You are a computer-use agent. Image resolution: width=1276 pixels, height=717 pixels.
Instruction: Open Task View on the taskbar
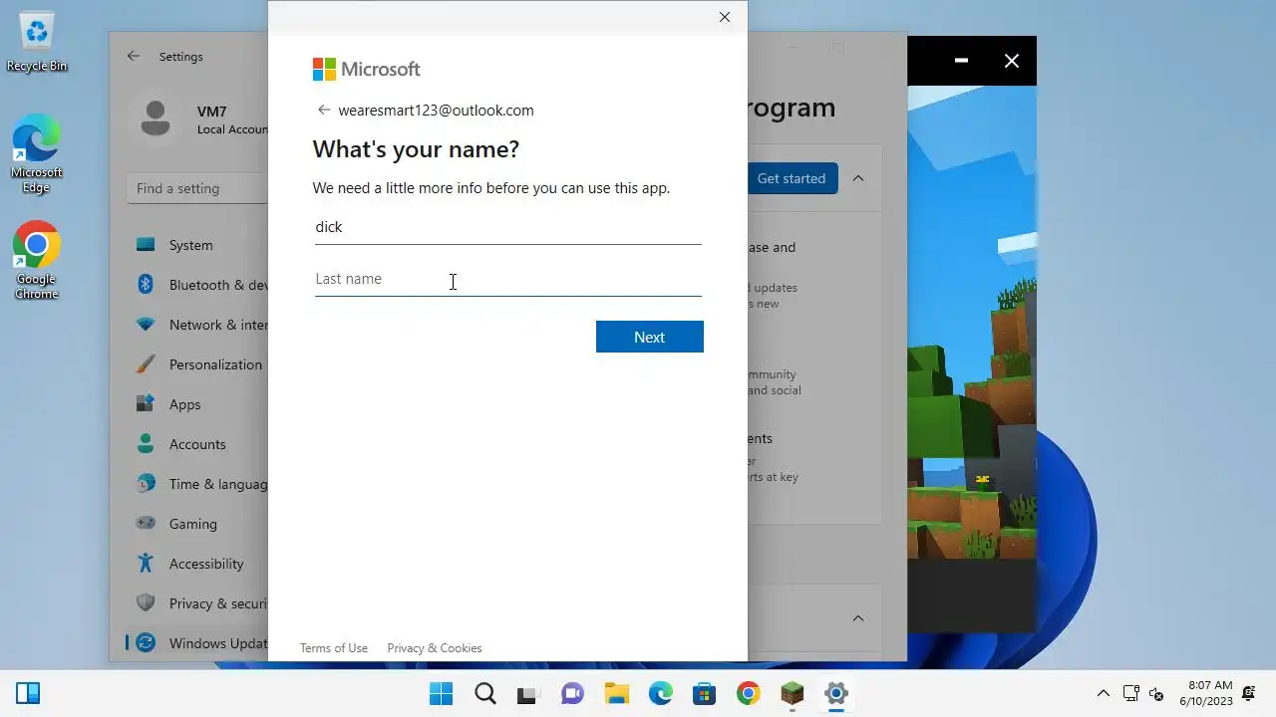tap(527, 693)
